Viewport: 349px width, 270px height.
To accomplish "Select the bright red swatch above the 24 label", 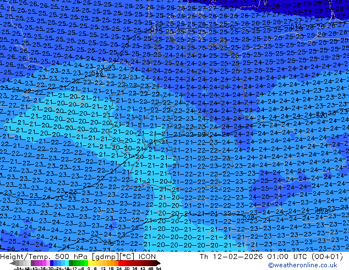I will (x=120, y=263).
